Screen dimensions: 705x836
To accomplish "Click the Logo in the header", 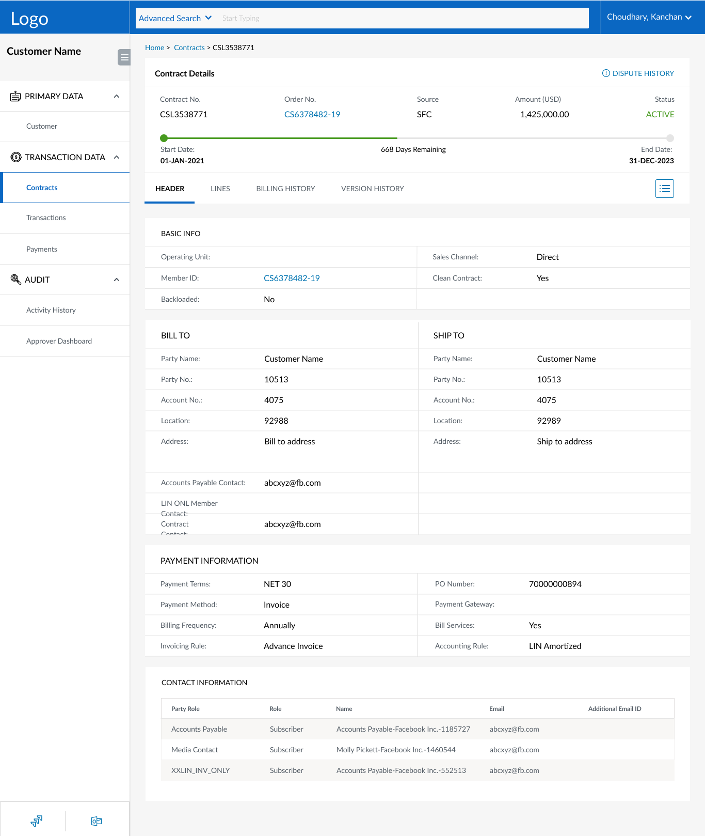I will [29, 19].
